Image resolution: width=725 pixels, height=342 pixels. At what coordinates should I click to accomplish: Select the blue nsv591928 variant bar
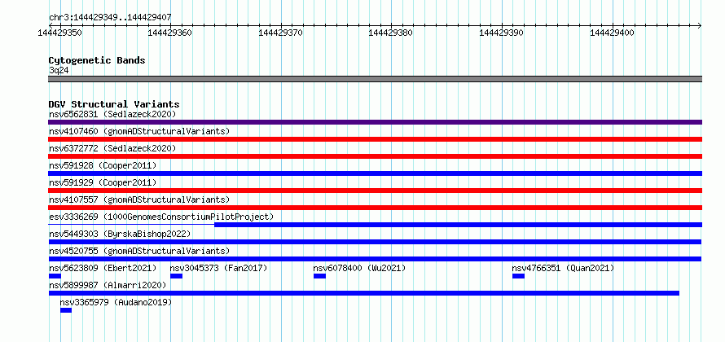pos(375,173)
